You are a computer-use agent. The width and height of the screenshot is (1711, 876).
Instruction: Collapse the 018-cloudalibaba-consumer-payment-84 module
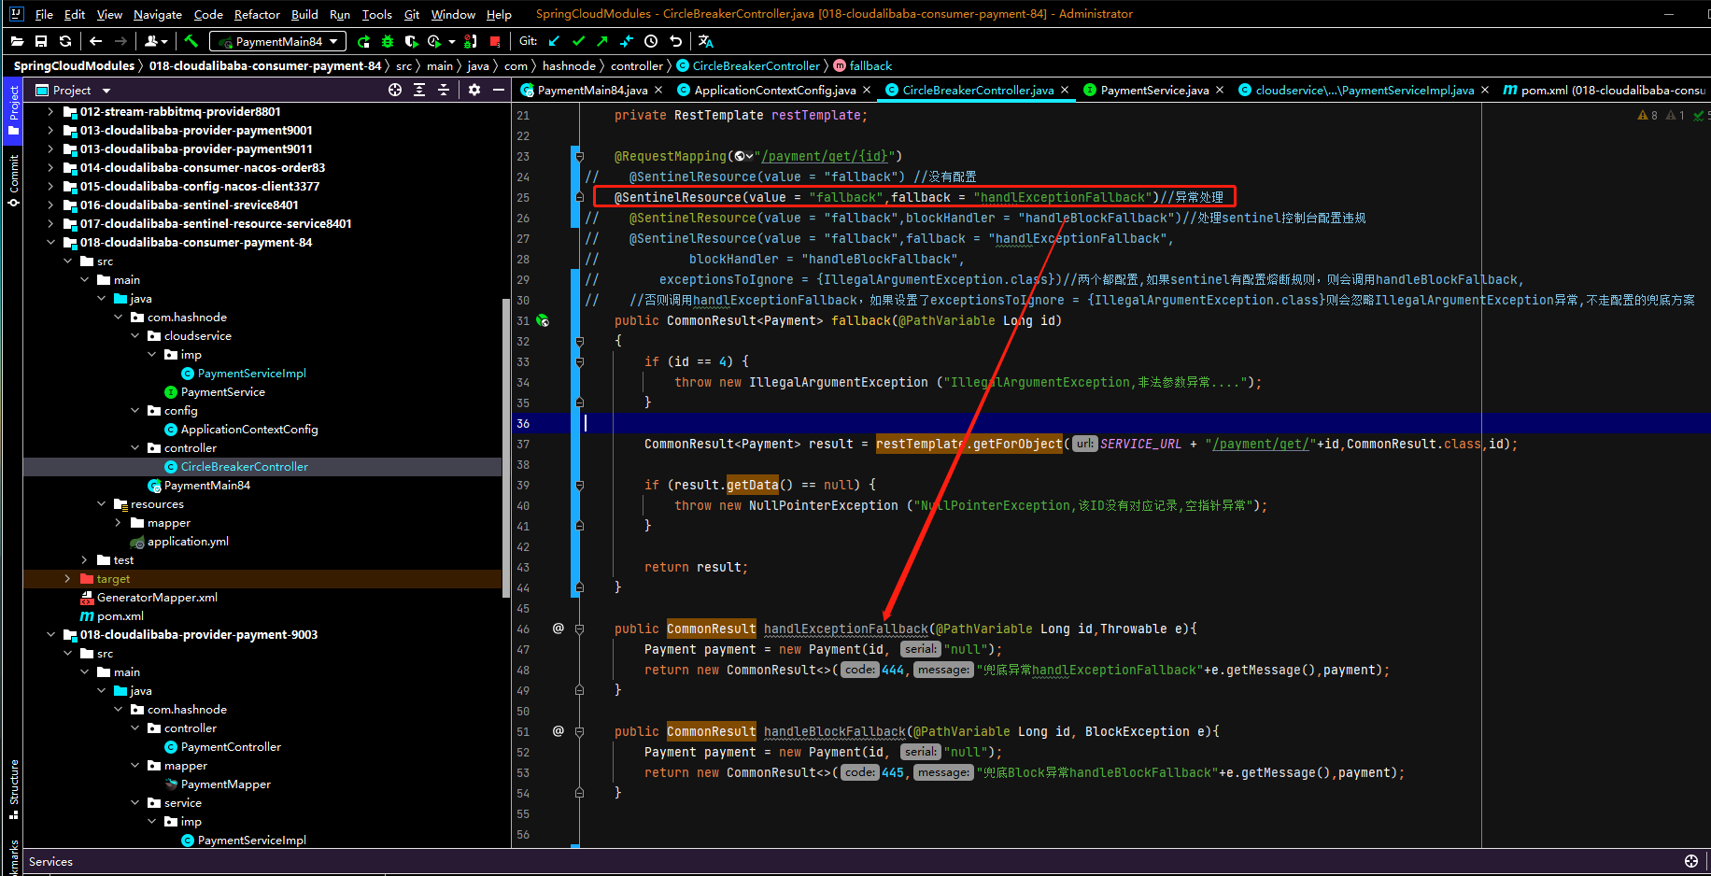coord(50,242)
